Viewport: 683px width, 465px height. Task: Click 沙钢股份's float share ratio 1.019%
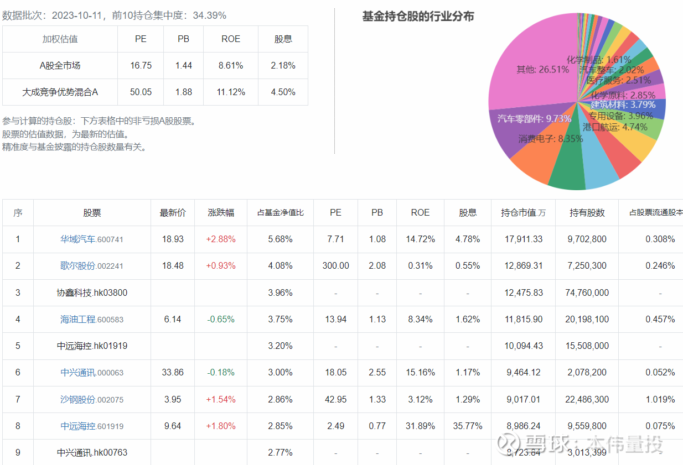pos(660,400)
